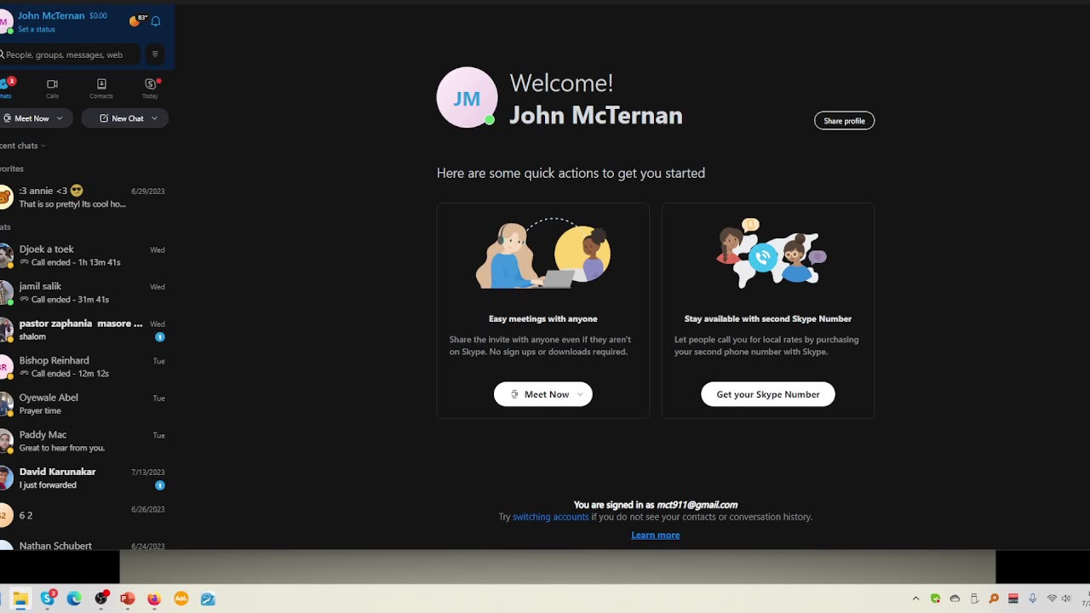
Task: Click the blue pen icon next to AOL
Action: (x=208, y=599)
